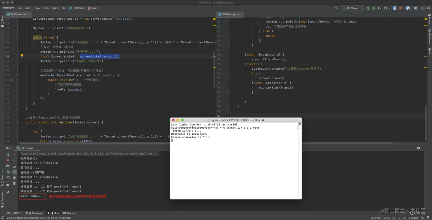Stop the process with the red toolbar square
The height and width of the screenshot is (220, 432).
coord(400,8)
